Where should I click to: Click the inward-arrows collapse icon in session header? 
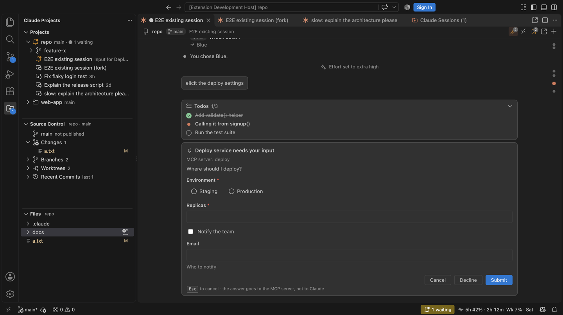click(524, 32)
